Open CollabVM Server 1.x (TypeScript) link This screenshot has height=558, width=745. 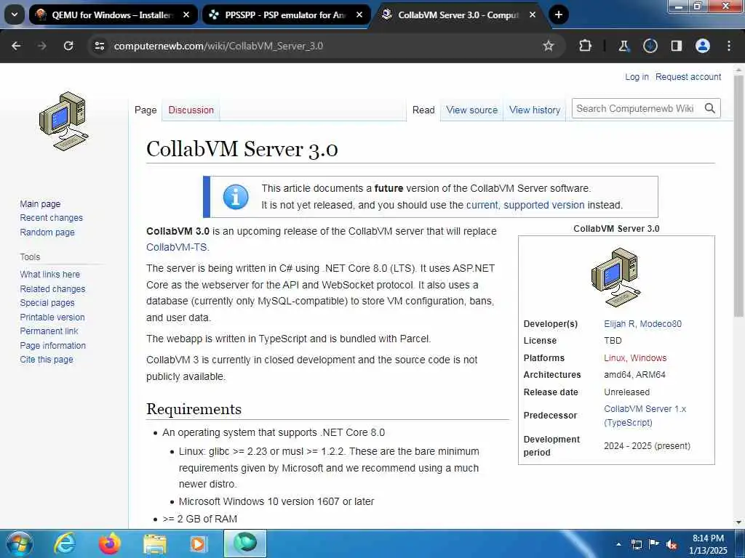coord(645,416)
